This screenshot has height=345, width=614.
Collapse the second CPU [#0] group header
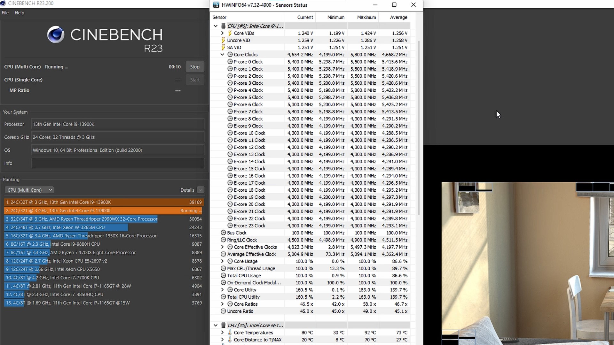pos(216,325)
